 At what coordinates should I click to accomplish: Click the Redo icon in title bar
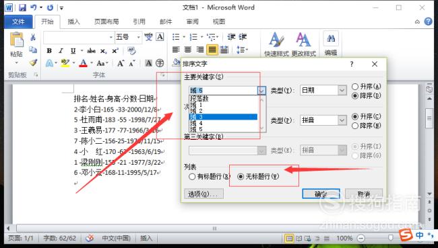(50, 7)
